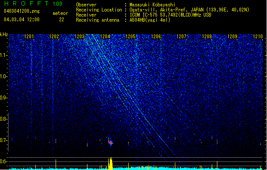Click the 1206 time marker
Viewport: 267px width, 170px height.
(x=156, y=37)
